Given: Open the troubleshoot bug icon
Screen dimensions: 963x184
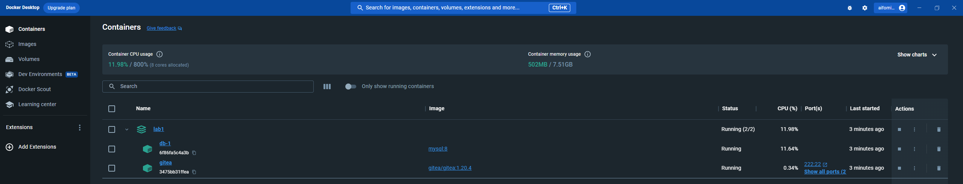Looking at the screenshot, I should pyautogui.click(x=849, y=8).
